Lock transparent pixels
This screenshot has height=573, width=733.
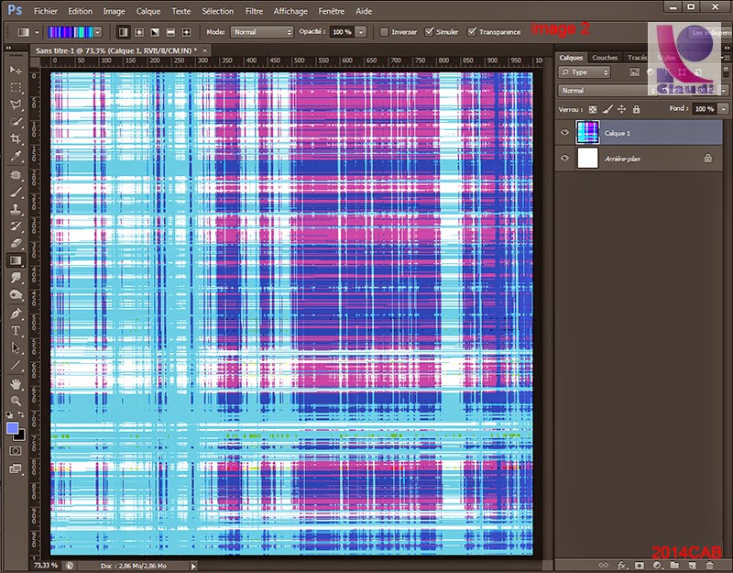[593, 109]
